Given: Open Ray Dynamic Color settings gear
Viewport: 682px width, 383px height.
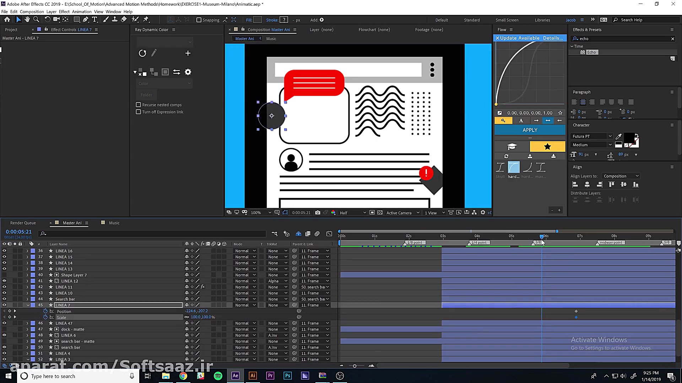Looking at the screenshot, I should click(188, 72).
